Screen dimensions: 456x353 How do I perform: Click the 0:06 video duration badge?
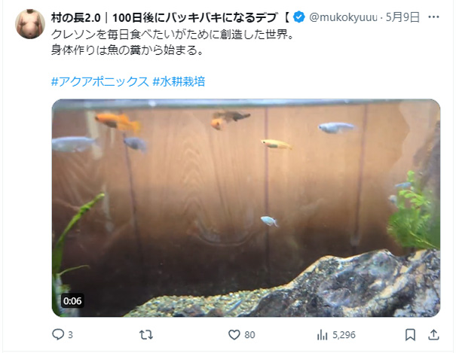(x=72, y=301)
